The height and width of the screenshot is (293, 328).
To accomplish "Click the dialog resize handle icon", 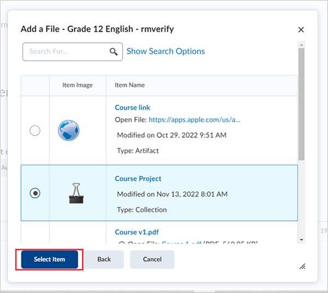I will [302, 266].
